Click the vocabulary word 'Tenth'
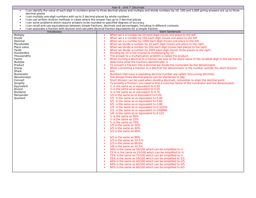The width and height of the screenshot is (256, 198). (x=18, y=50)
